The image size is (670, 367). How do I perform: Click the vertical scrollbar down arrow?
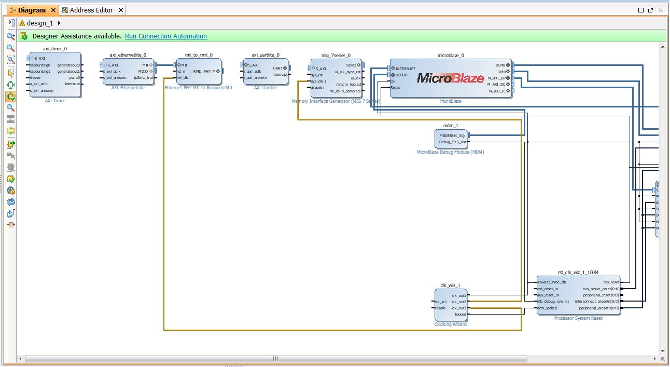tap(663, 351)
